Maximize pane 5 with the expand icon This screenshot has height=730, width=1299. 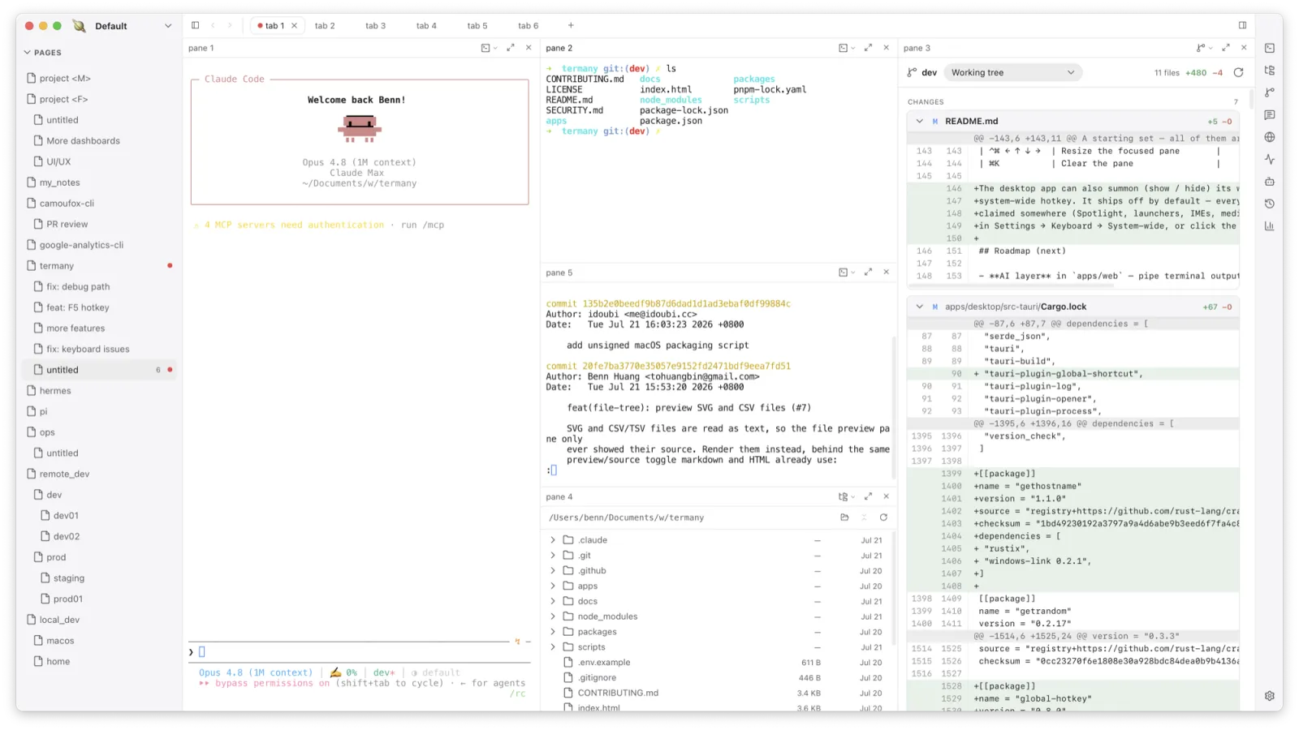click(868, 273)
